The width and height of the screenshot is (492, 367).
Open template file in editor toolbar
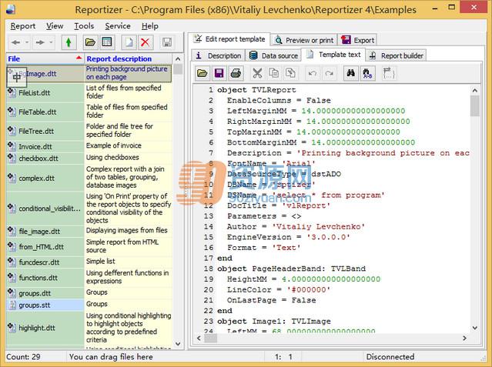point(202,73)
